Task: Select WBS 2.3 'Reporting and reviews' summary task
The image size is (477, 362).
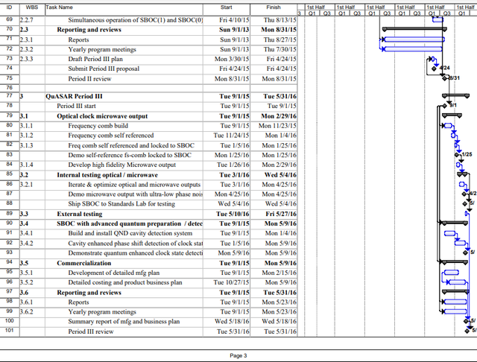Action: click(x=89, y=30)
